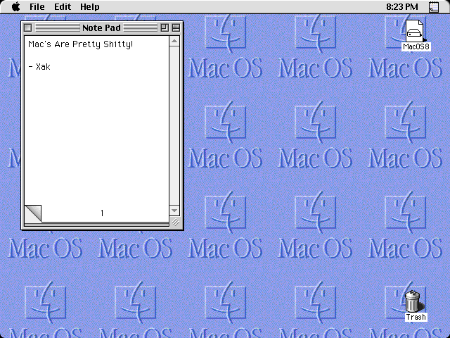Click the Note Pad zoom box
Screen dimensions: 450x338
[x=165, y=28]
